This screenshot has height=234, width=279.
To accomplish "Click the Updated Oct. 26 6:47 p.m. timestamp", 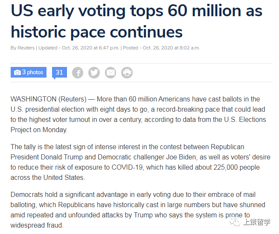I will point(79,48).
